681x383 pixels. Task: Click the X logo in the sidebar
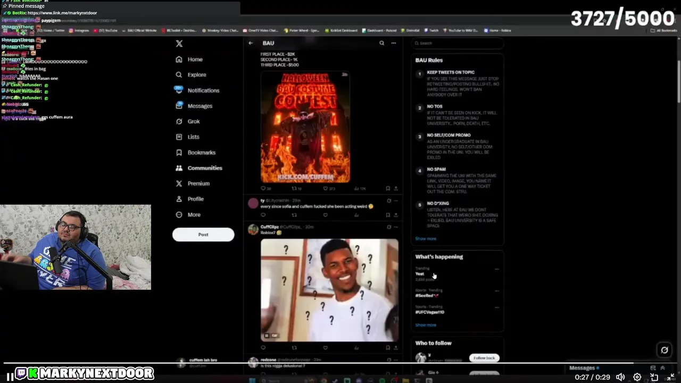coord(179,44)
